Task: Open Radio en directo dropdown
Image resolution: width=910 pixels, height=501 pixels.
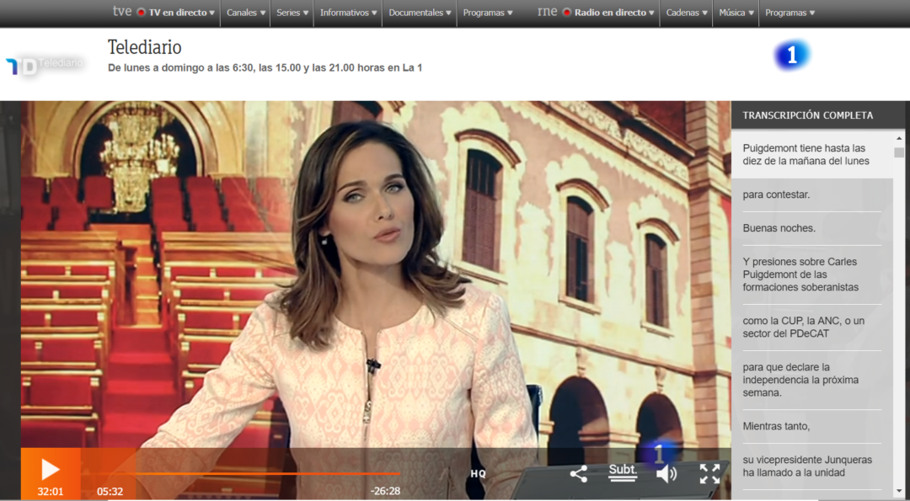Action: pos(608,13)
